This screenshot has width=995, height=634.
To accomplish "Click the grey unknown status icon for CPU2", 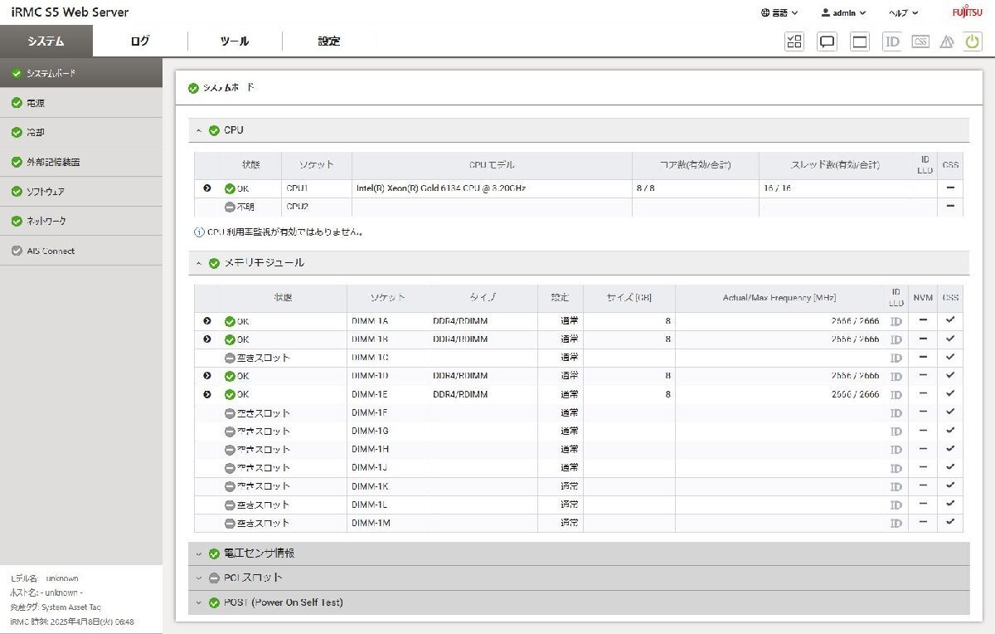I will point(230,207).
